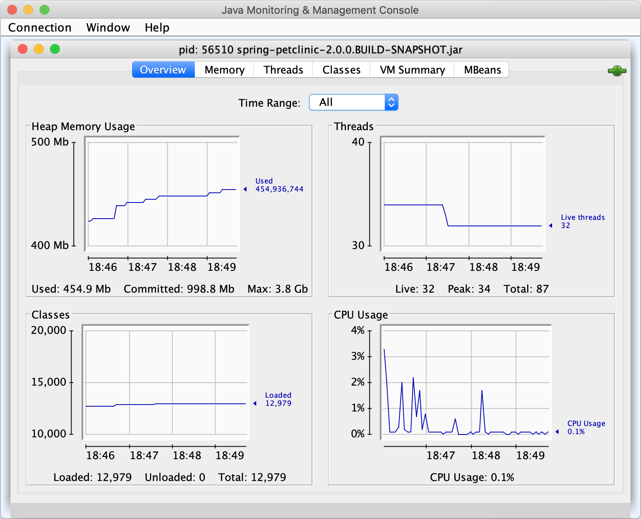Click the CPU Usage chart
Screen dimensions: 641x519
(x=466, y=382)
